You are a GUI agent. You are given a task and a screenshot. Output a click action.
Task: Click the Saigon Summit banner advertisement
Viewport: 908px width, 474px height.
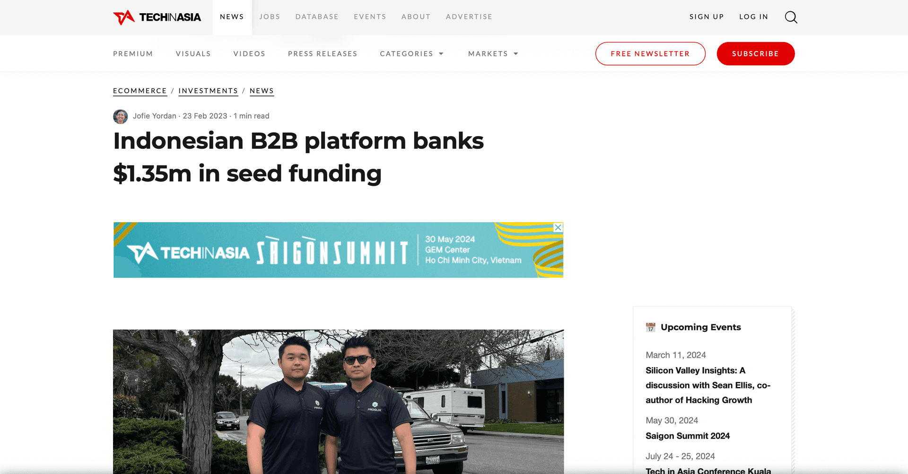click(x=338, y=250)
